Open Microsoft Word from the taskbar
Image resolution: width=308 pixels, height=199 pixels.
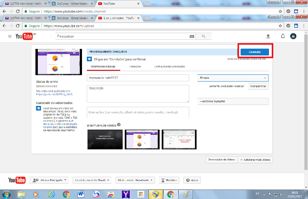tap(81, 194)
